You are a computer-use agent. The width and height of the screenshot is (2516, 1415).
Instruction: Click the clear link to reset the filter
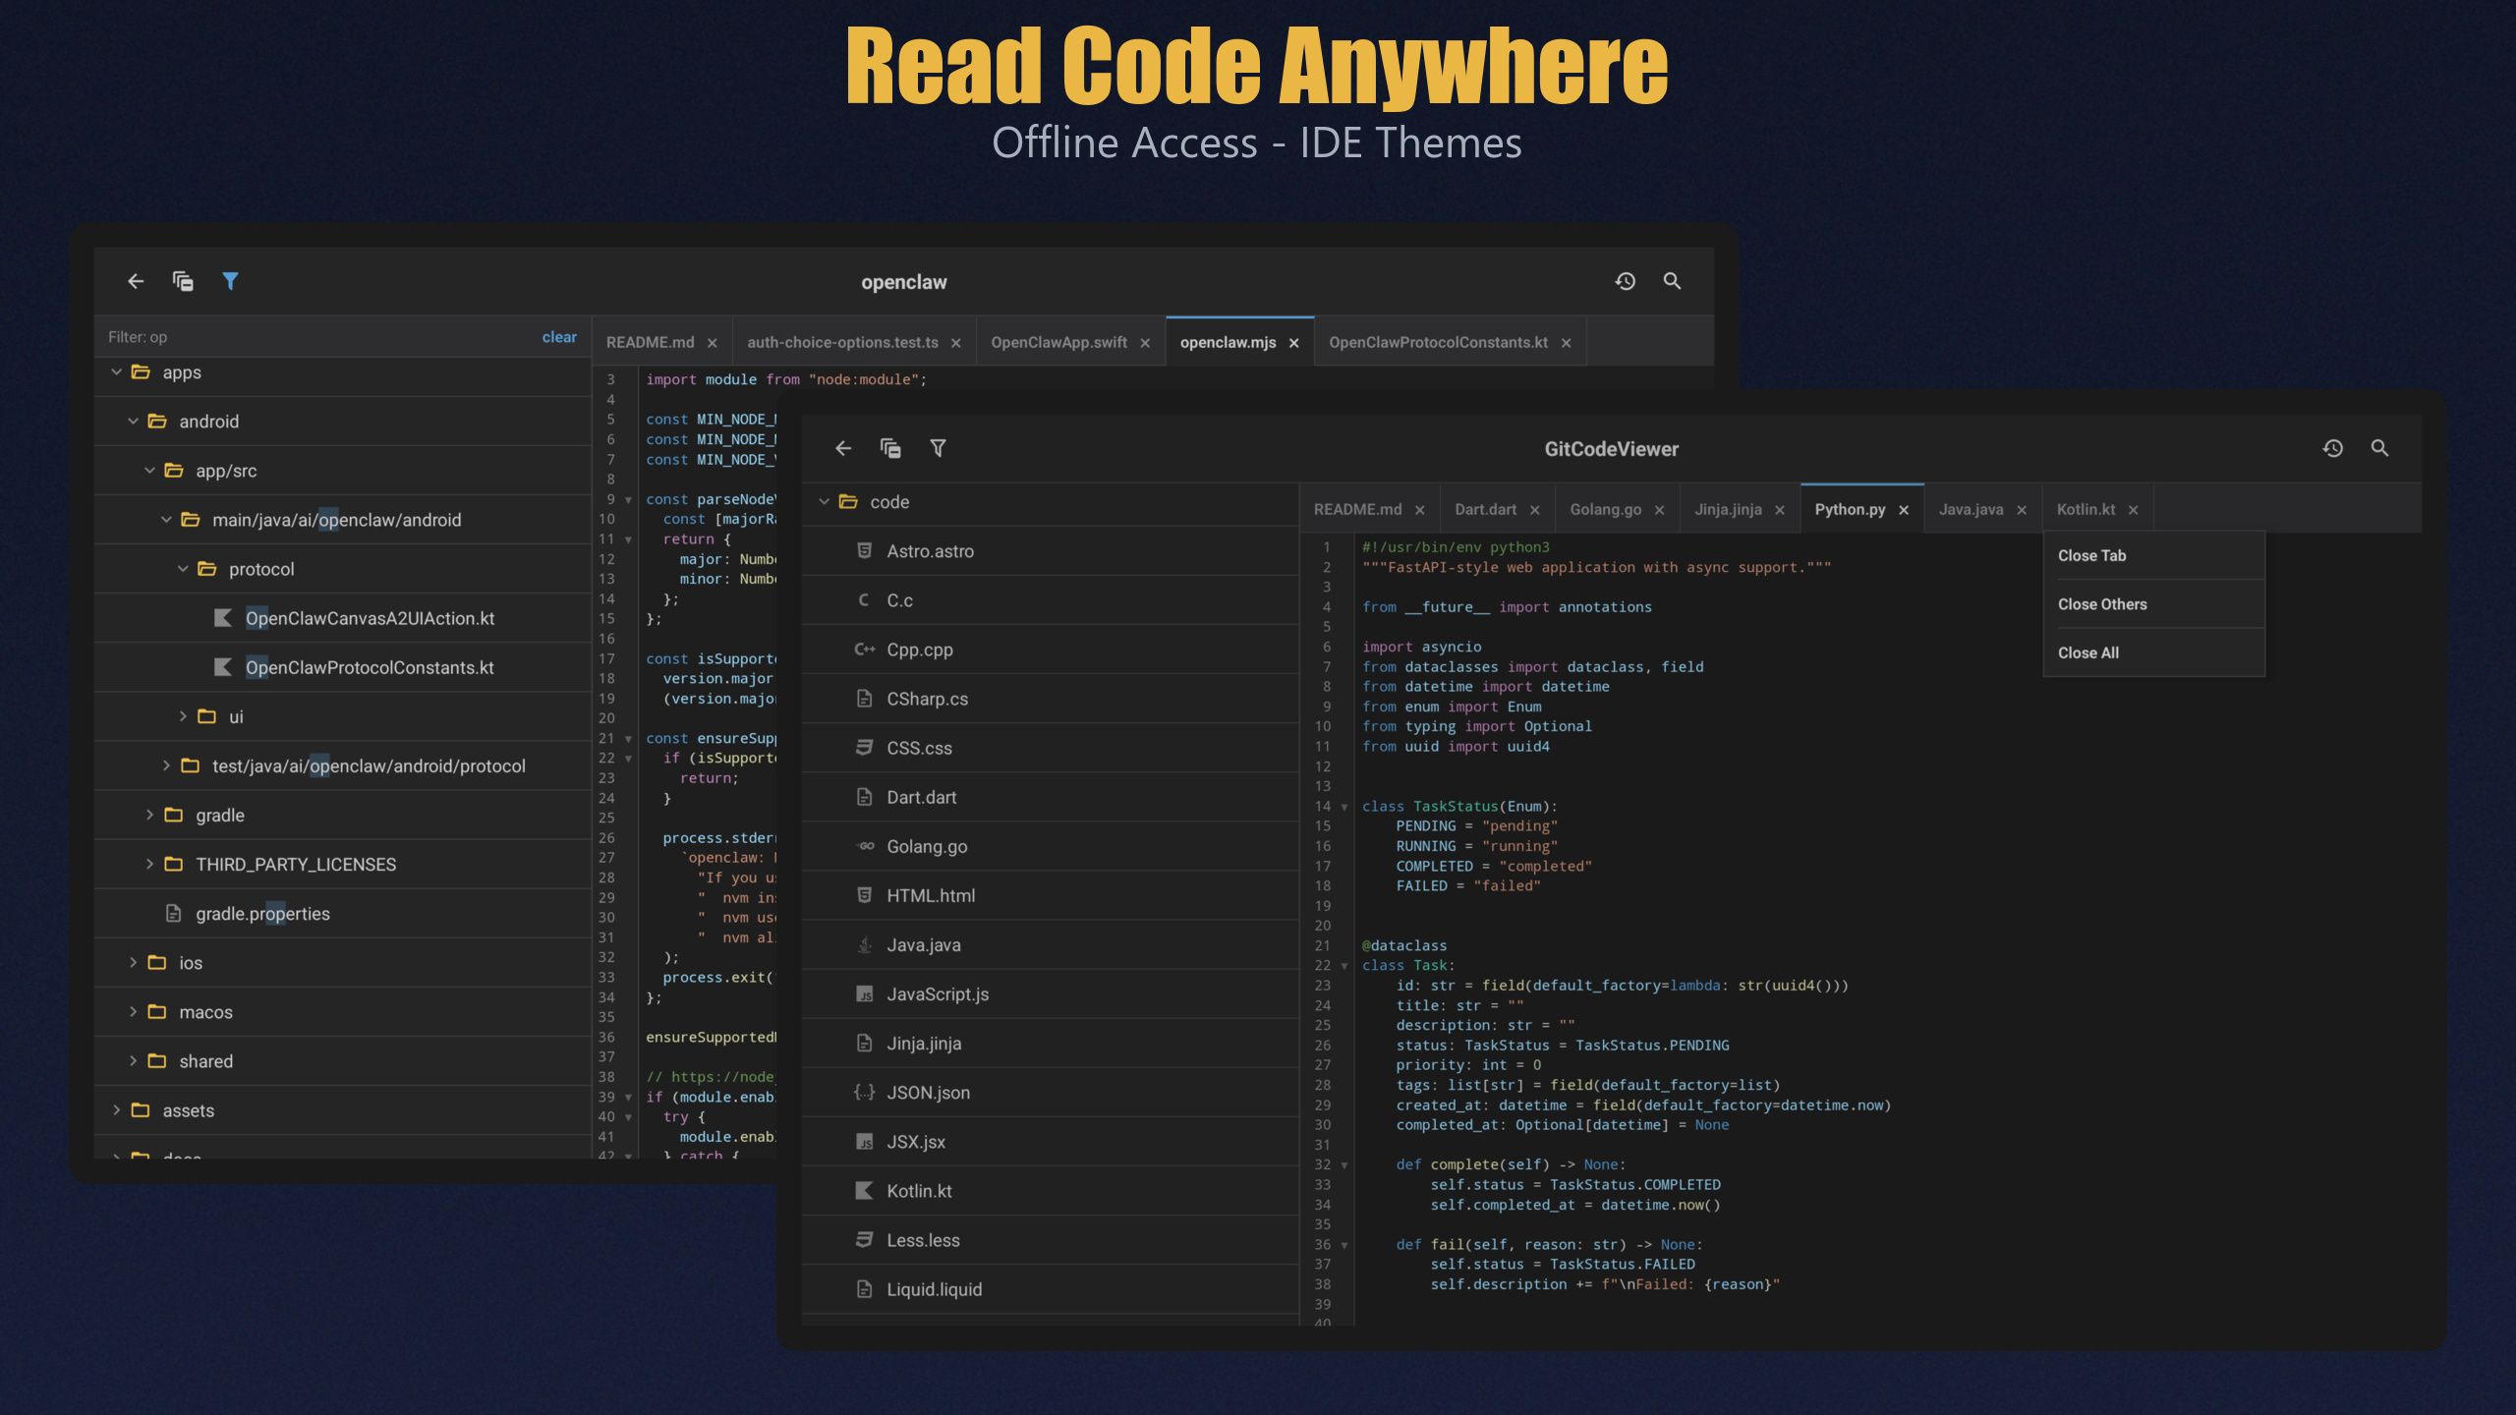[x=558, y=336]
